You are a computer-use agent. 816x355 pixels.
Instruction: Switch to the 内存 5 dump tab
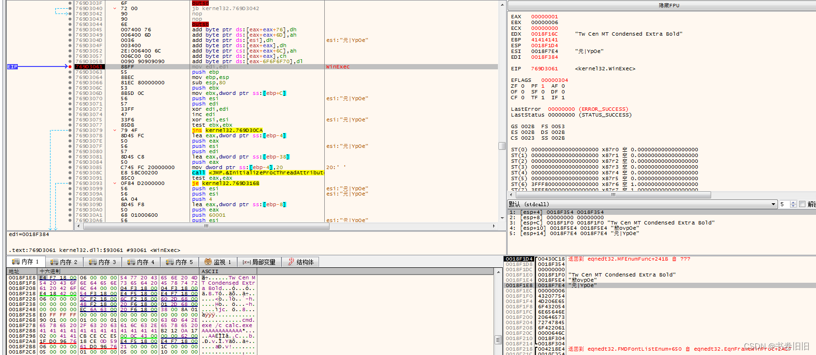[x=179, y=262]
